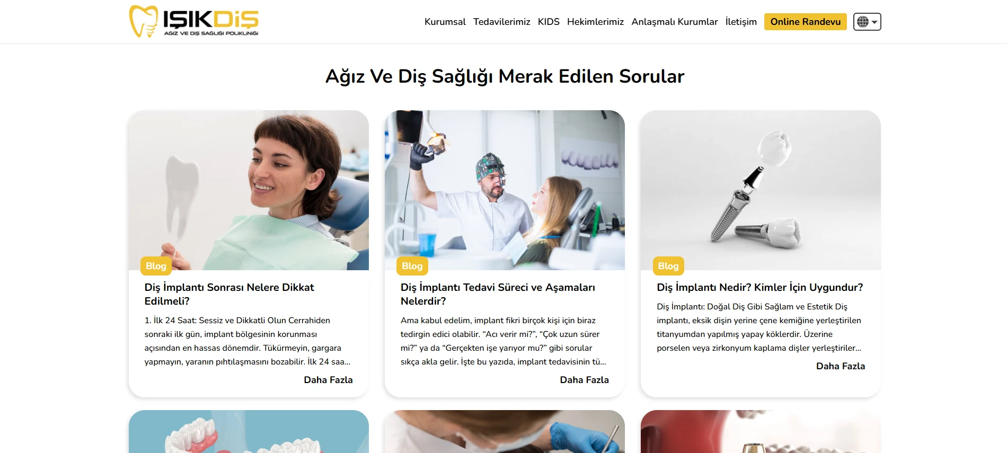Click the Işık Diş tooth logo

194,22
